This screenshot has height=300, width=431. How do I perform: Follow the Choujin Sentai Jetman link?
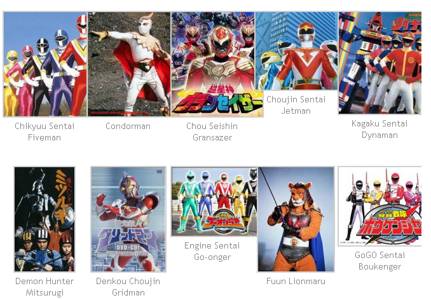tap(296, 105)
